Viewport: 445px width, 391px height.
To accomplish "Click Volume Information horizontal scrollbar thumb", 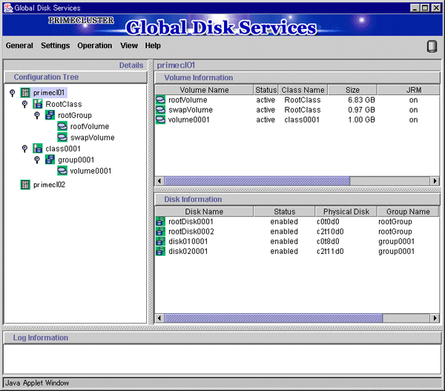I will click(257, 181).
